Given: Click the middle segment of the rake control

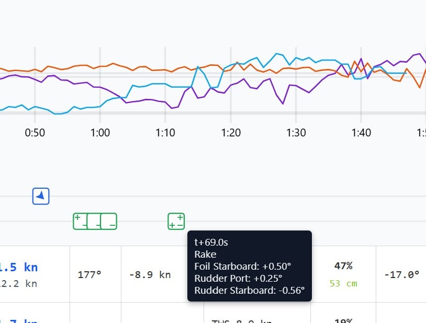Looking at the screenshot, I should tap(95, 221).
